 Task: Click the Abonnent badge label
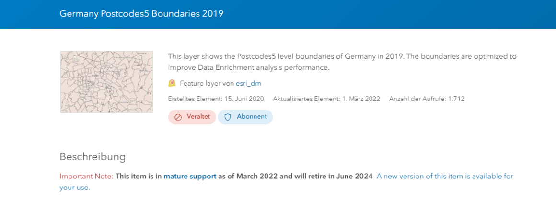tap(252, 117)
